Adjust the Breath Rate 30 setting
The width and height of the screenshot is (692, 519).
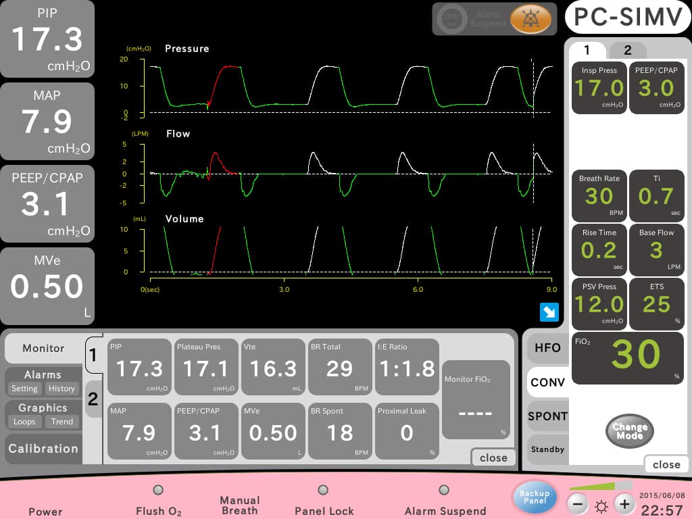pos(599,196)
